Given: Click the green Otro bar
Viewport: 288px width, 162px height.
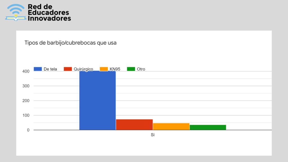Looking at the screenshot, I should 208,127.
